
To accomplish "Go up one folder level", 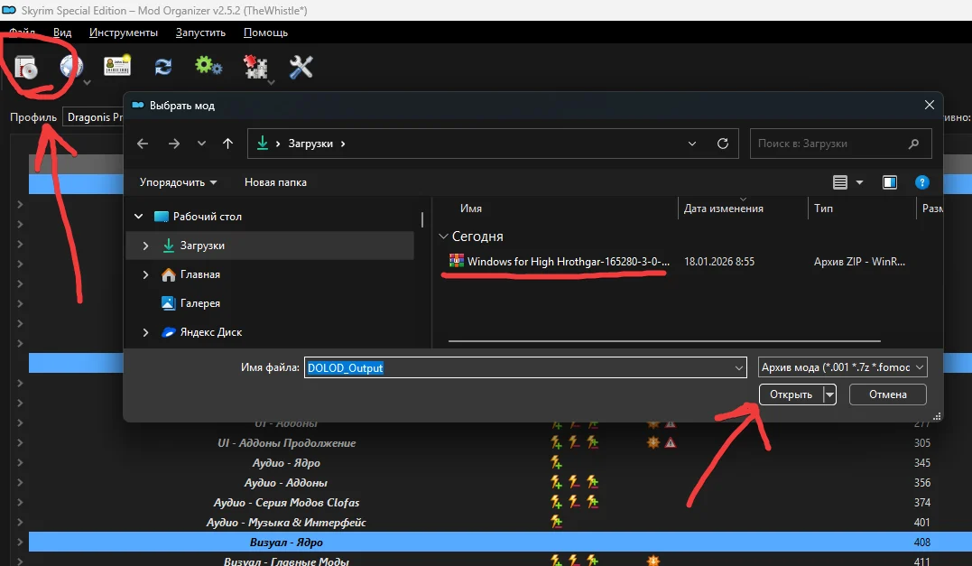I will click(227, 144).
